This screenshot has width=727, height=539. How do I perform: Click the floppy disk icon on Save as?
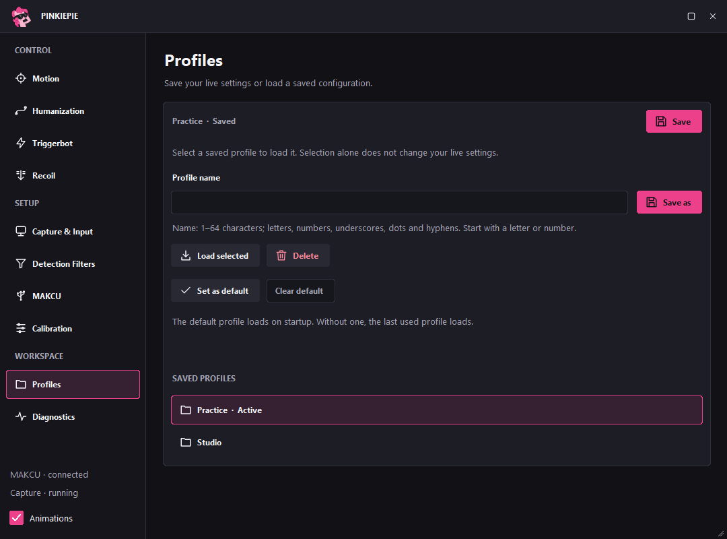coord(652,202)
